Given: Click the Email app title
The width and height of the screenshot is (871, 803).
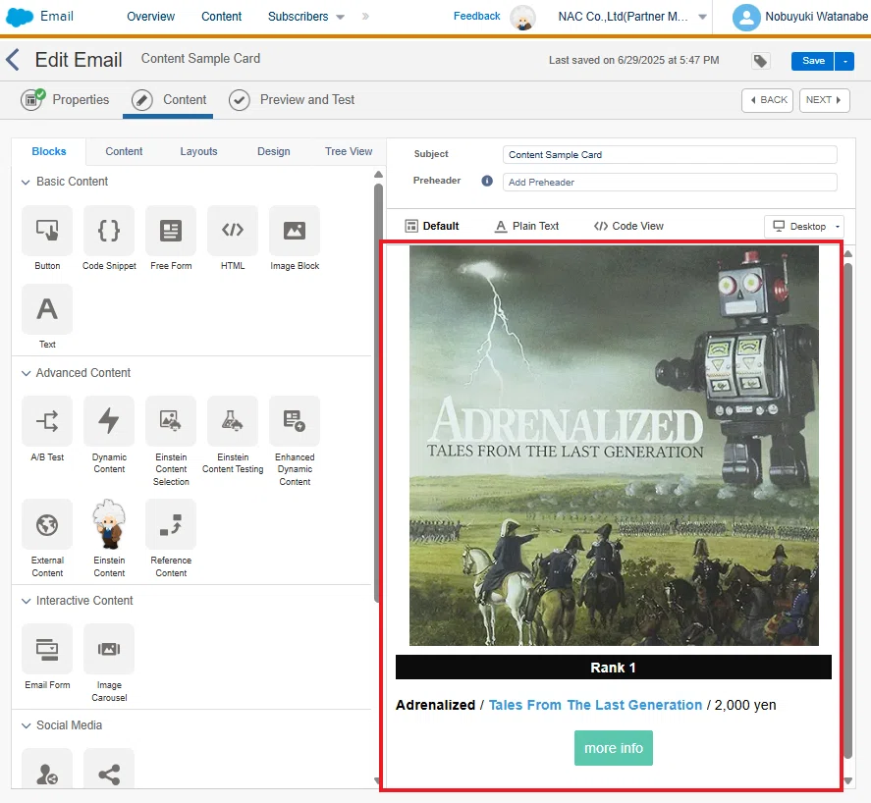Looking at the screenshot, I should coord(57,16).
